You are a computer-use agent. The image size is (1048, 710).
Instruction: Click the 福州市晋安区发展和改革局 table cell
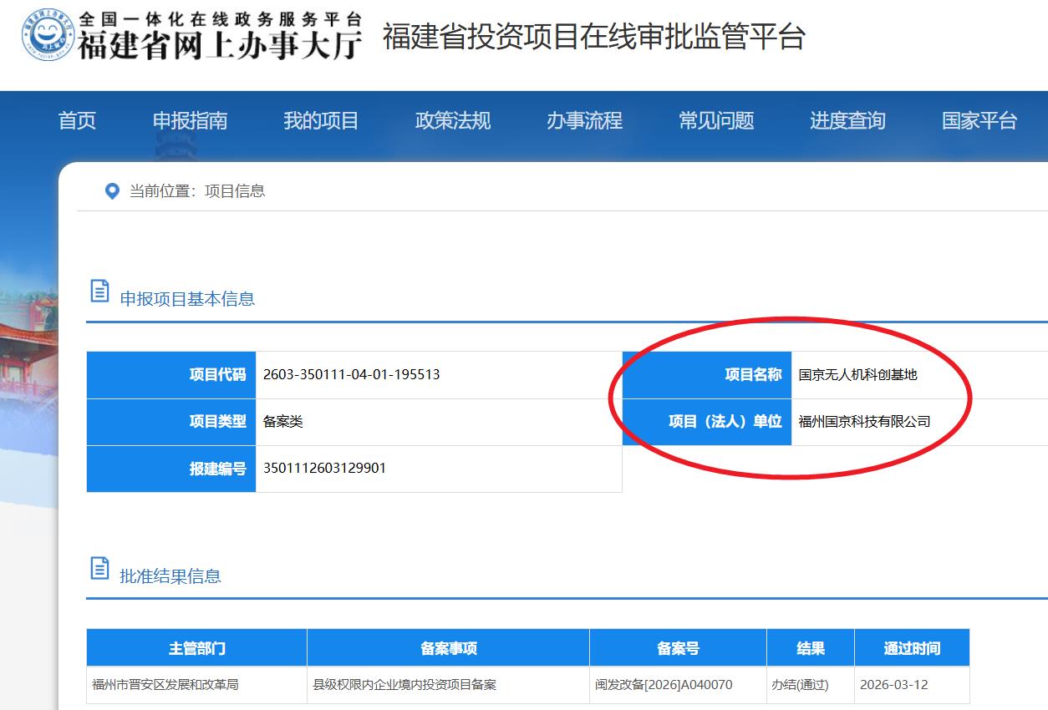click(x=165, y=685)
